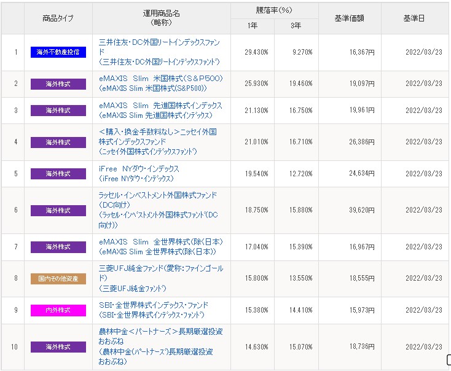This screenshot has height=371, width=451.
Task: Open 農林中金 長期厳選投資 おおぶね link
Action: click(161, 346)
